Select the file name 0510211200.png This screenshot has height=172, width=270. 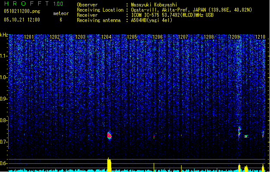pyautogui.click(x=22, y=11)
